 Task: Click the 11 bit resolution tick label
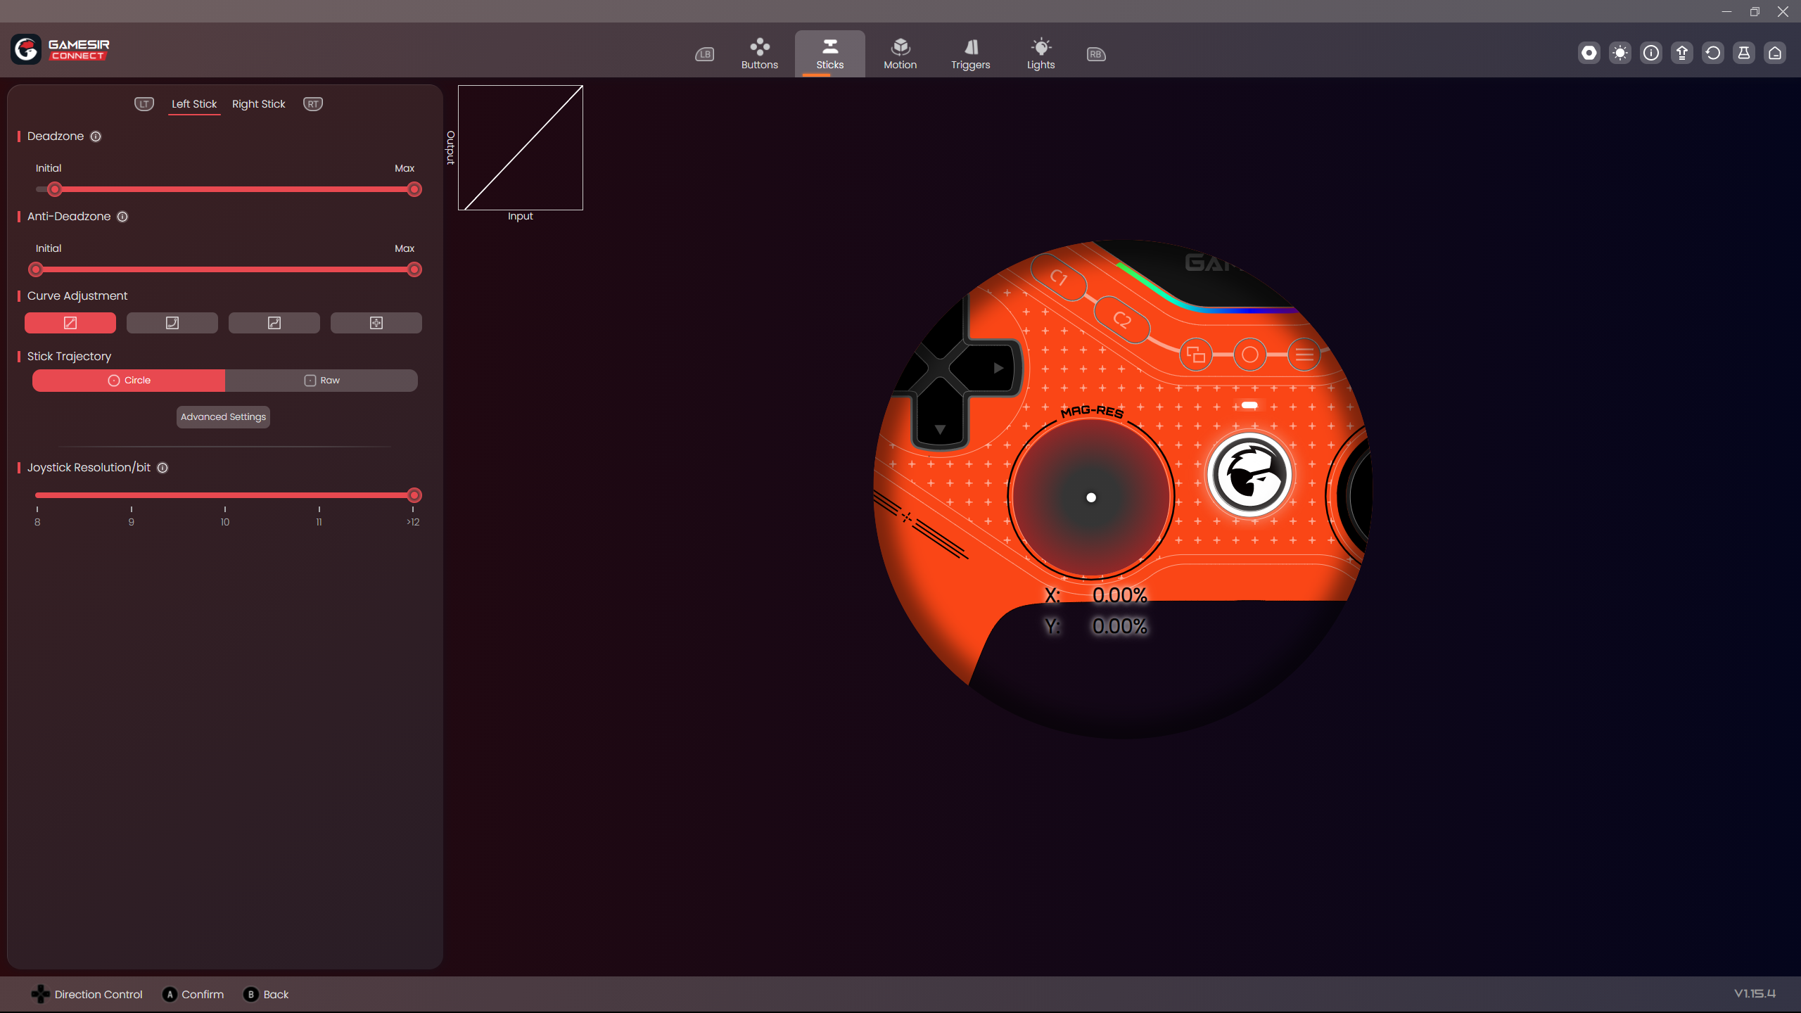click(x=319, y=522)
